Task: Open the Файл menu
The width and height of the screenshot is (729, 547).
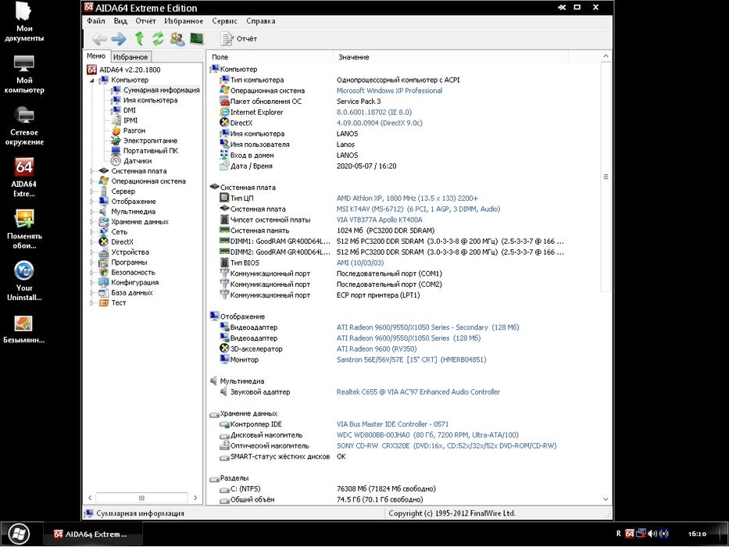Action: (x=96, y=21)
